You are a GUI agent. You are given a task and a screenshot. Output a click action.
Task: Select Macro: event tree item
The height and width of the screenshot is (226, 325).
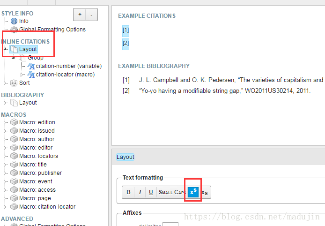click(x=36, y=181)
